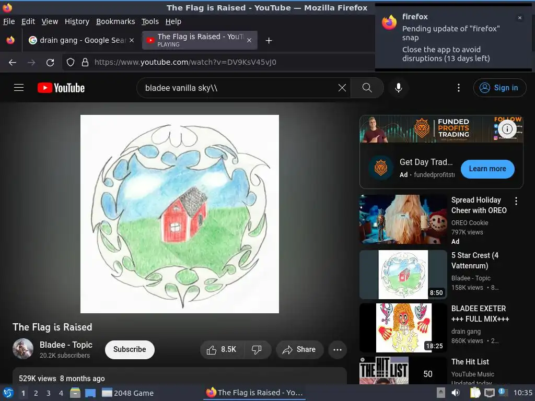The image size is (535, 401).
Task: Select Firefox task button in taskbar
Action: 254,393
